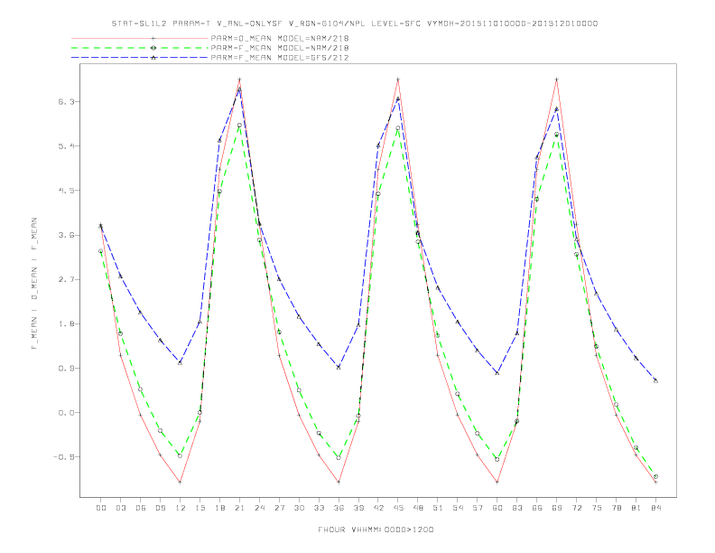This screenshot has width=715, height=553.
Task: Click x-axis tick label 81
Action: tap(636, 508)
